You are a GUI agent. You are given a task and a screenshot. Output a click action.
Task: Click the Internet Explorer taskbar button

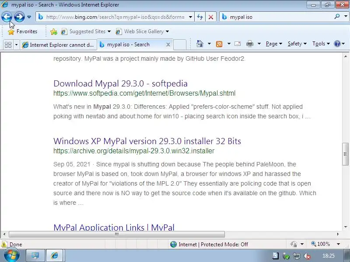pyautogui.click(x=55, y=255)
